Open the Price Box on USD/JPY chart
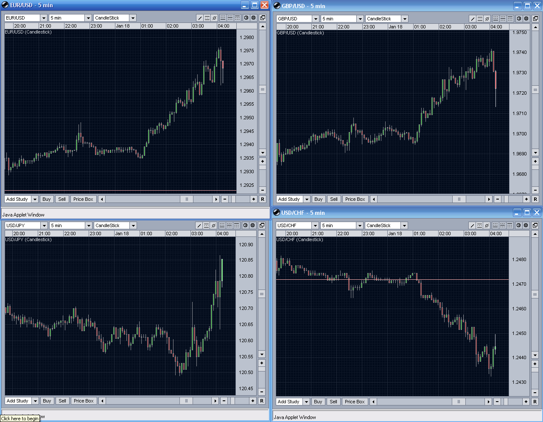The height and width of the screenshot is (422, 543). pyautogui.click(x=84, y=400)
